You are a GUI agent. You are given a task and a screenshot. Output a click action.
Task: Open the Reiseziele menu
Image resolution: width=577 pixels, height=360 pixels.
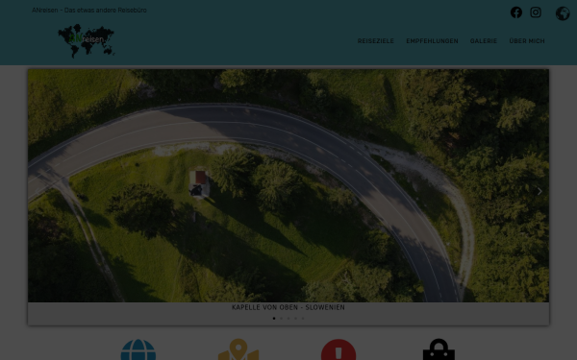coord(376,41)
